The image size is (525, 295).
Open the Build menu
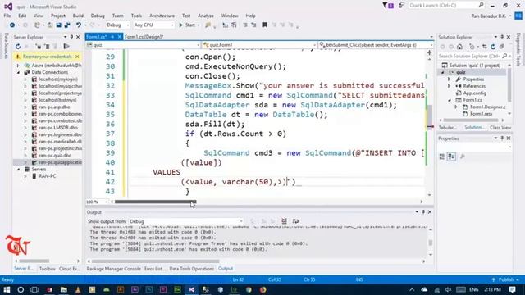78,16
